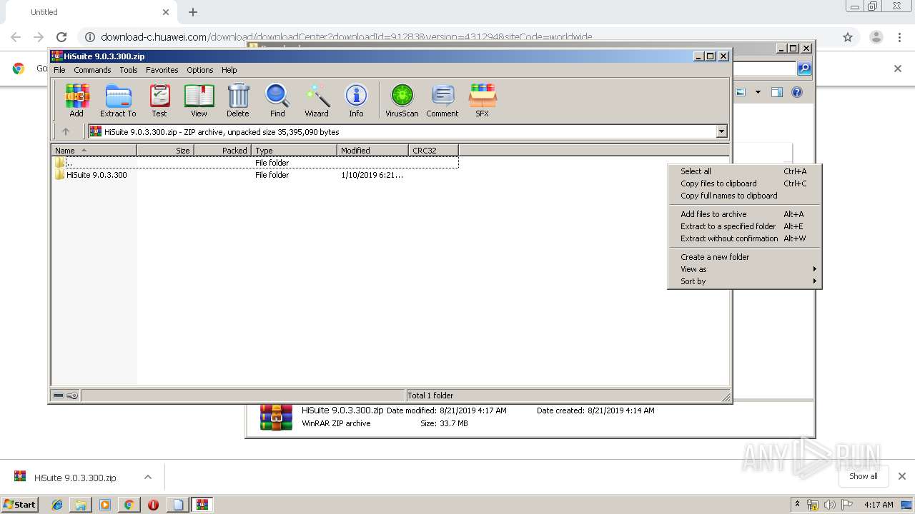Choose Select all from context menu
915x514 pixels.
coord(744,171)
